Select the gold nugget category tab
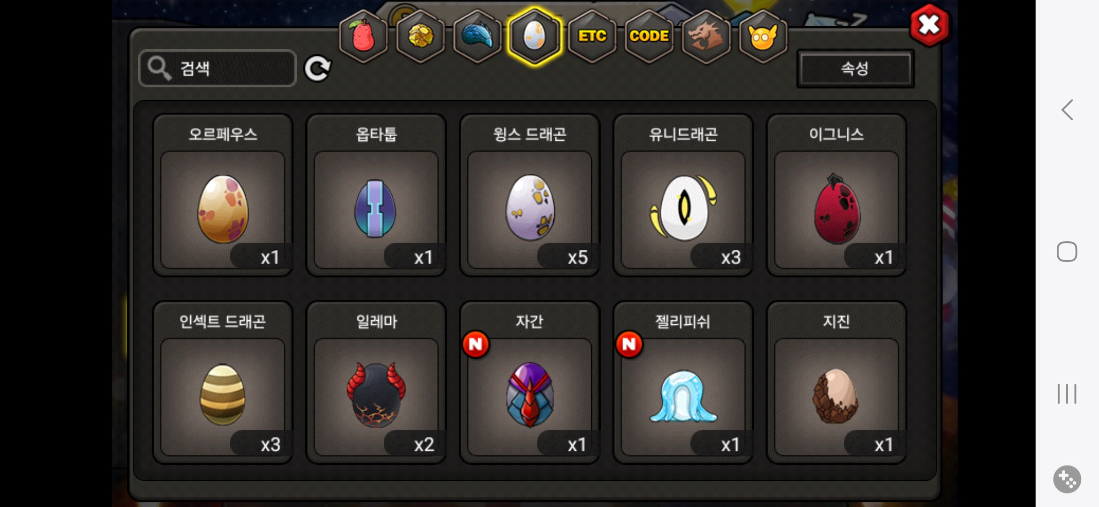The image size is (1099, 507). 420,37
